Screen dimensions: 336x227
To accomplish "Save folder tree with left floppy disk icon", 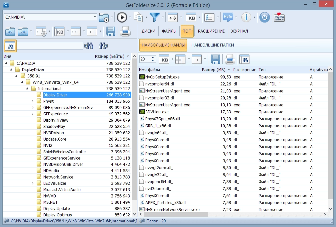I will [111, 32].
